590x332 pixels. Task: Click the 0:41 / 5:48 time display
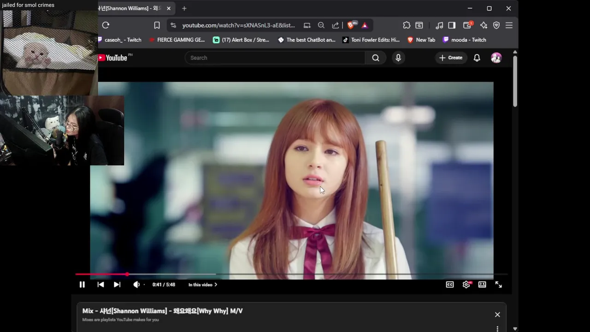pos(164,285)
